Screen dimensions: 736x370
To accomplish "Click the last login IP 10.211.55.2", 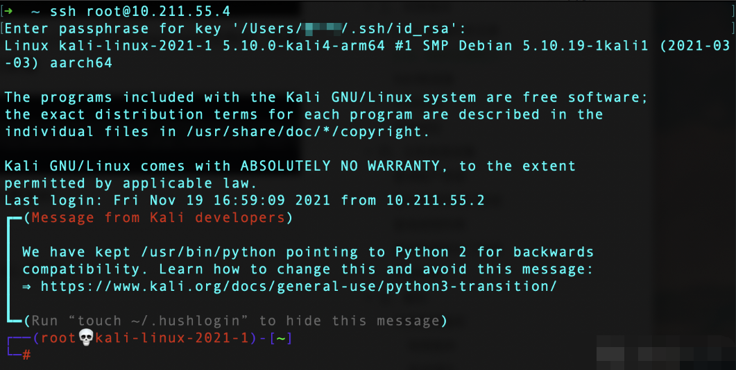I will click(x=435, y=201).
